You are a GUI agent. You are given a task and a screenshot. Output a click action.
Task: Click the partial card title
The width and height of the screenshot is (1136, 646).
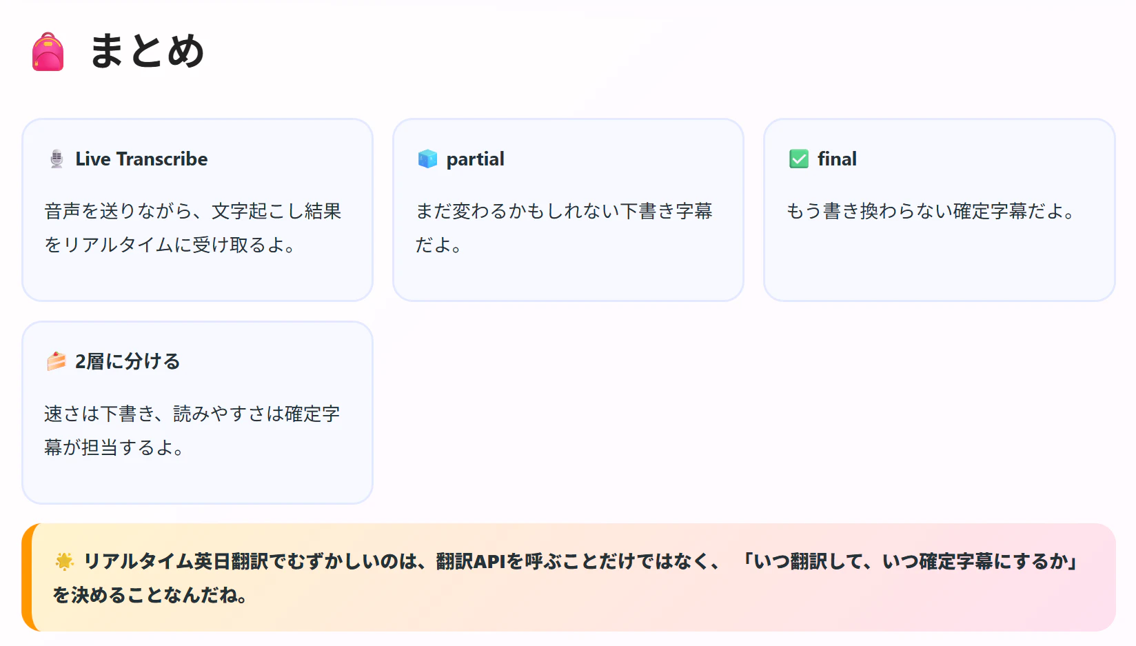pos(475,159)
